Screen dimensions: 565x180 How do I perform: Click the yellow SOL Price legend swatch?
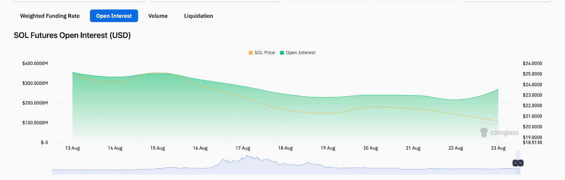(251, 53)
